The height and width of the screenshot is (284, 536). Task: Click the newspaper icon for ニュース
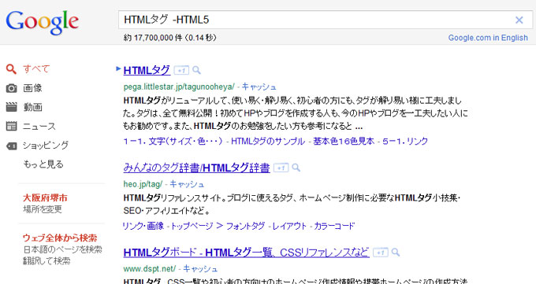point(11,127)
